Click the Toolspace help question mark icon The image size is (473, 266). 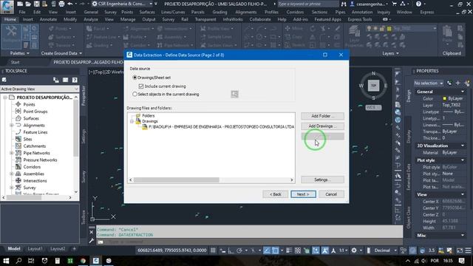[75, 80]
